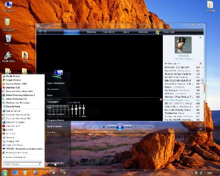220x176 pixels.
Task: Click the 16KHz equalizer slider
Action: click(x=84, y=110)
